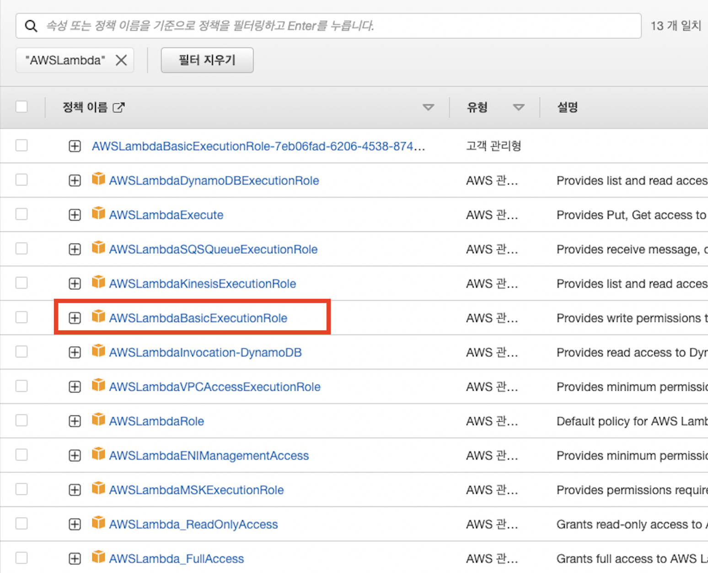708x573 pixels.
Task: Click the search magnifier icon
Action: coord(31,26)
